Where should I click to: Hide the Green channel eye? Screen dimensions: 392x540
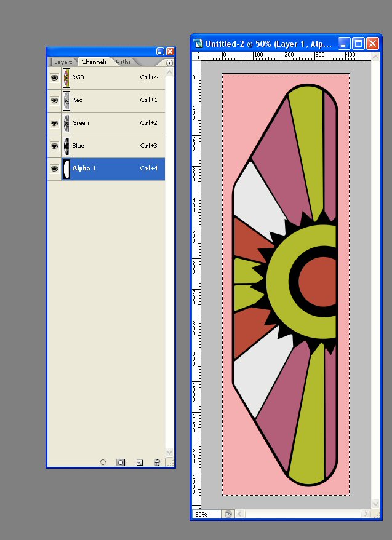point(54,123)
